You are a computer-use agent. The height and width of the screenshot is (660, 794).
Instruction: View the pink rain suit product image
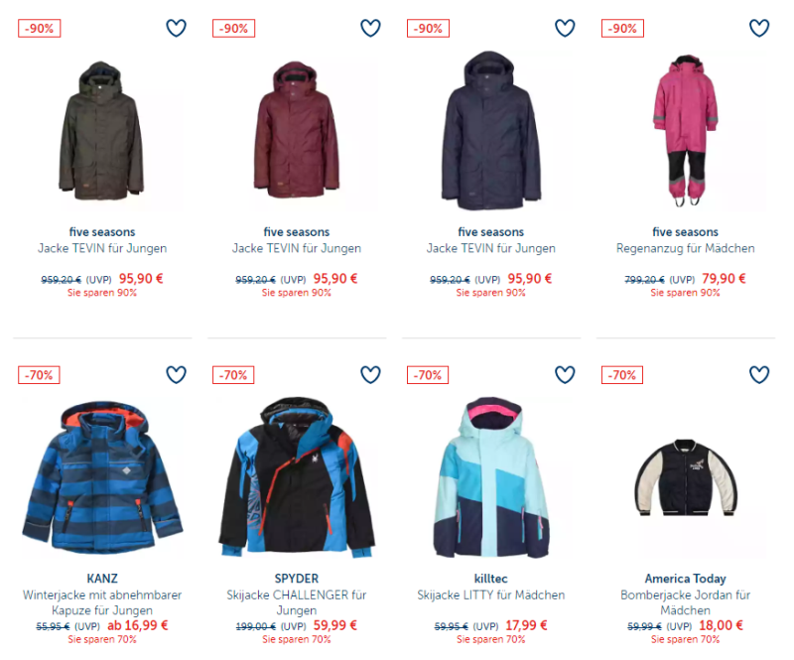click(685, 131)
